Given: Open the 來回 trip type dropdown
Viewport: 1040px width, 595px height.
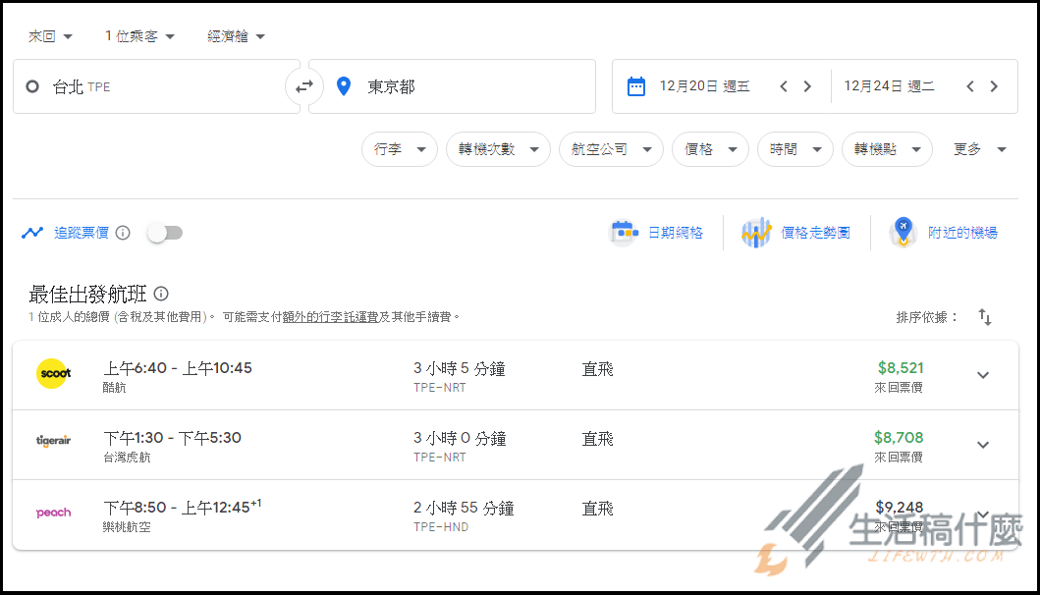Looking at the screenshot, I should pyautogui.click(x=50, y=36).
